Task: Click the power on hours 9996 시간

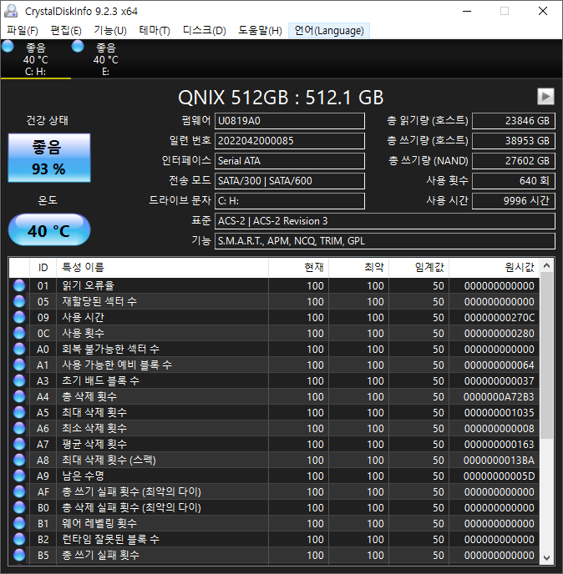Action: [514, 201]
